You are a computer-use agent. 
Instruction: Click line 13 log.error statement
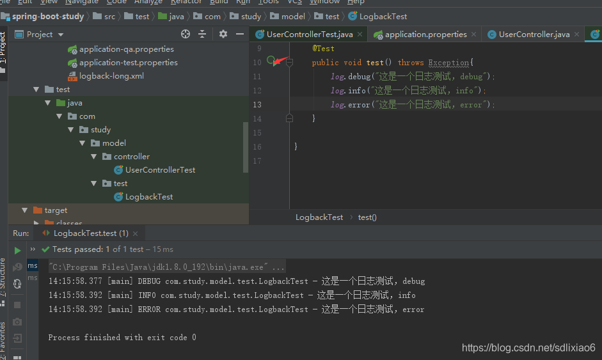pyautogui.click(x=413, y=104)
